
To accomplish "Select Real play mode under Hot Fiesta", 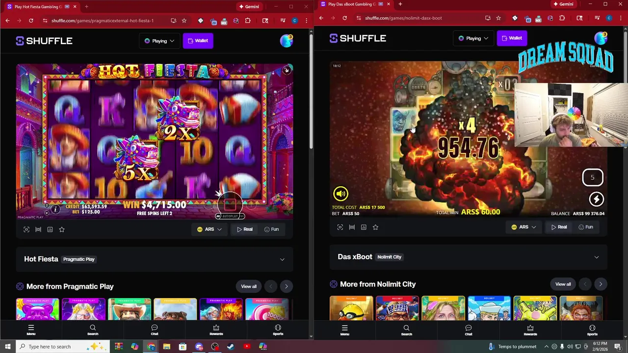I will [244, 229].
